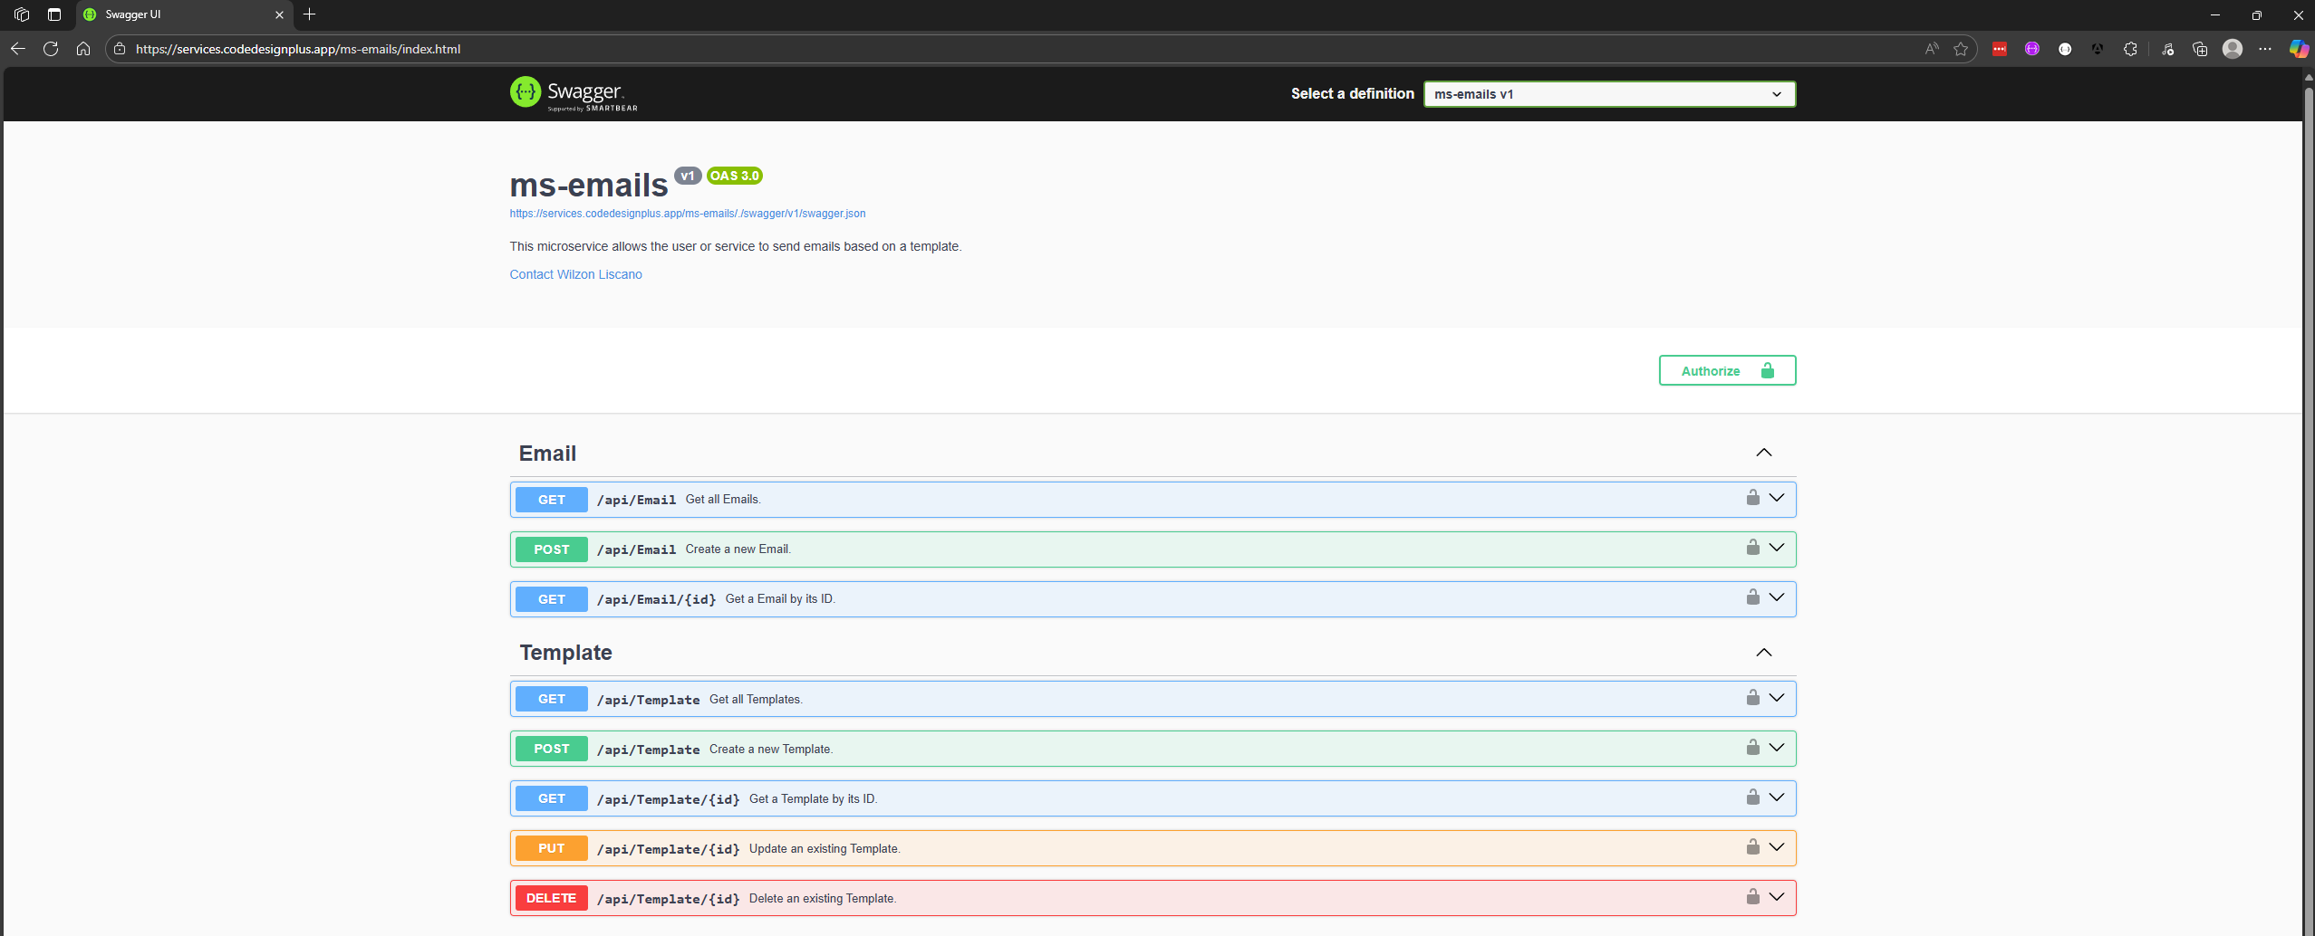Open browser settings and more menu

point(2265,49)
